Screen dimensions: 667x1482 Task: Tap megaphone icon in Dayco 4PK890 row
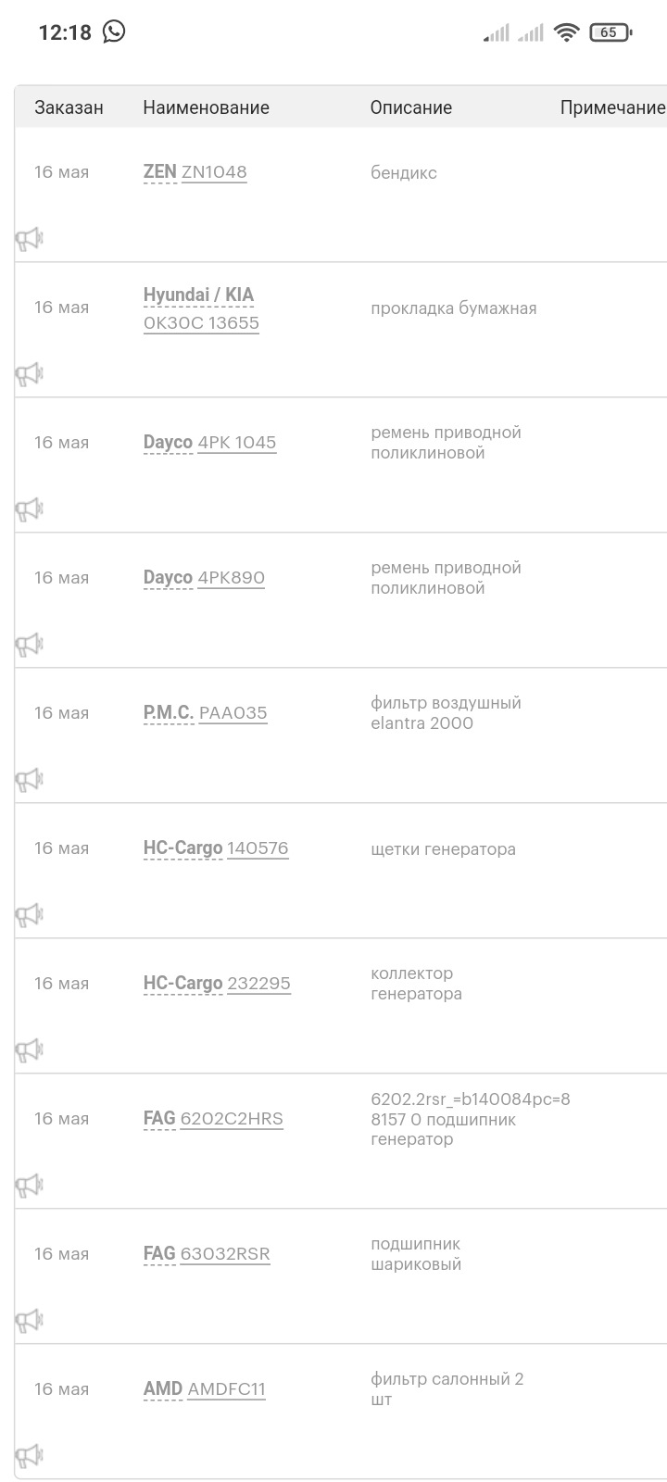[30, 646]
